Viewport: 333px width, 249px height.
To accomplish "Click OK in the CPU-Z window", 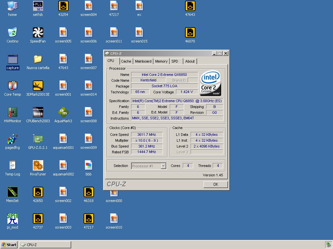I will click(216, 184).
